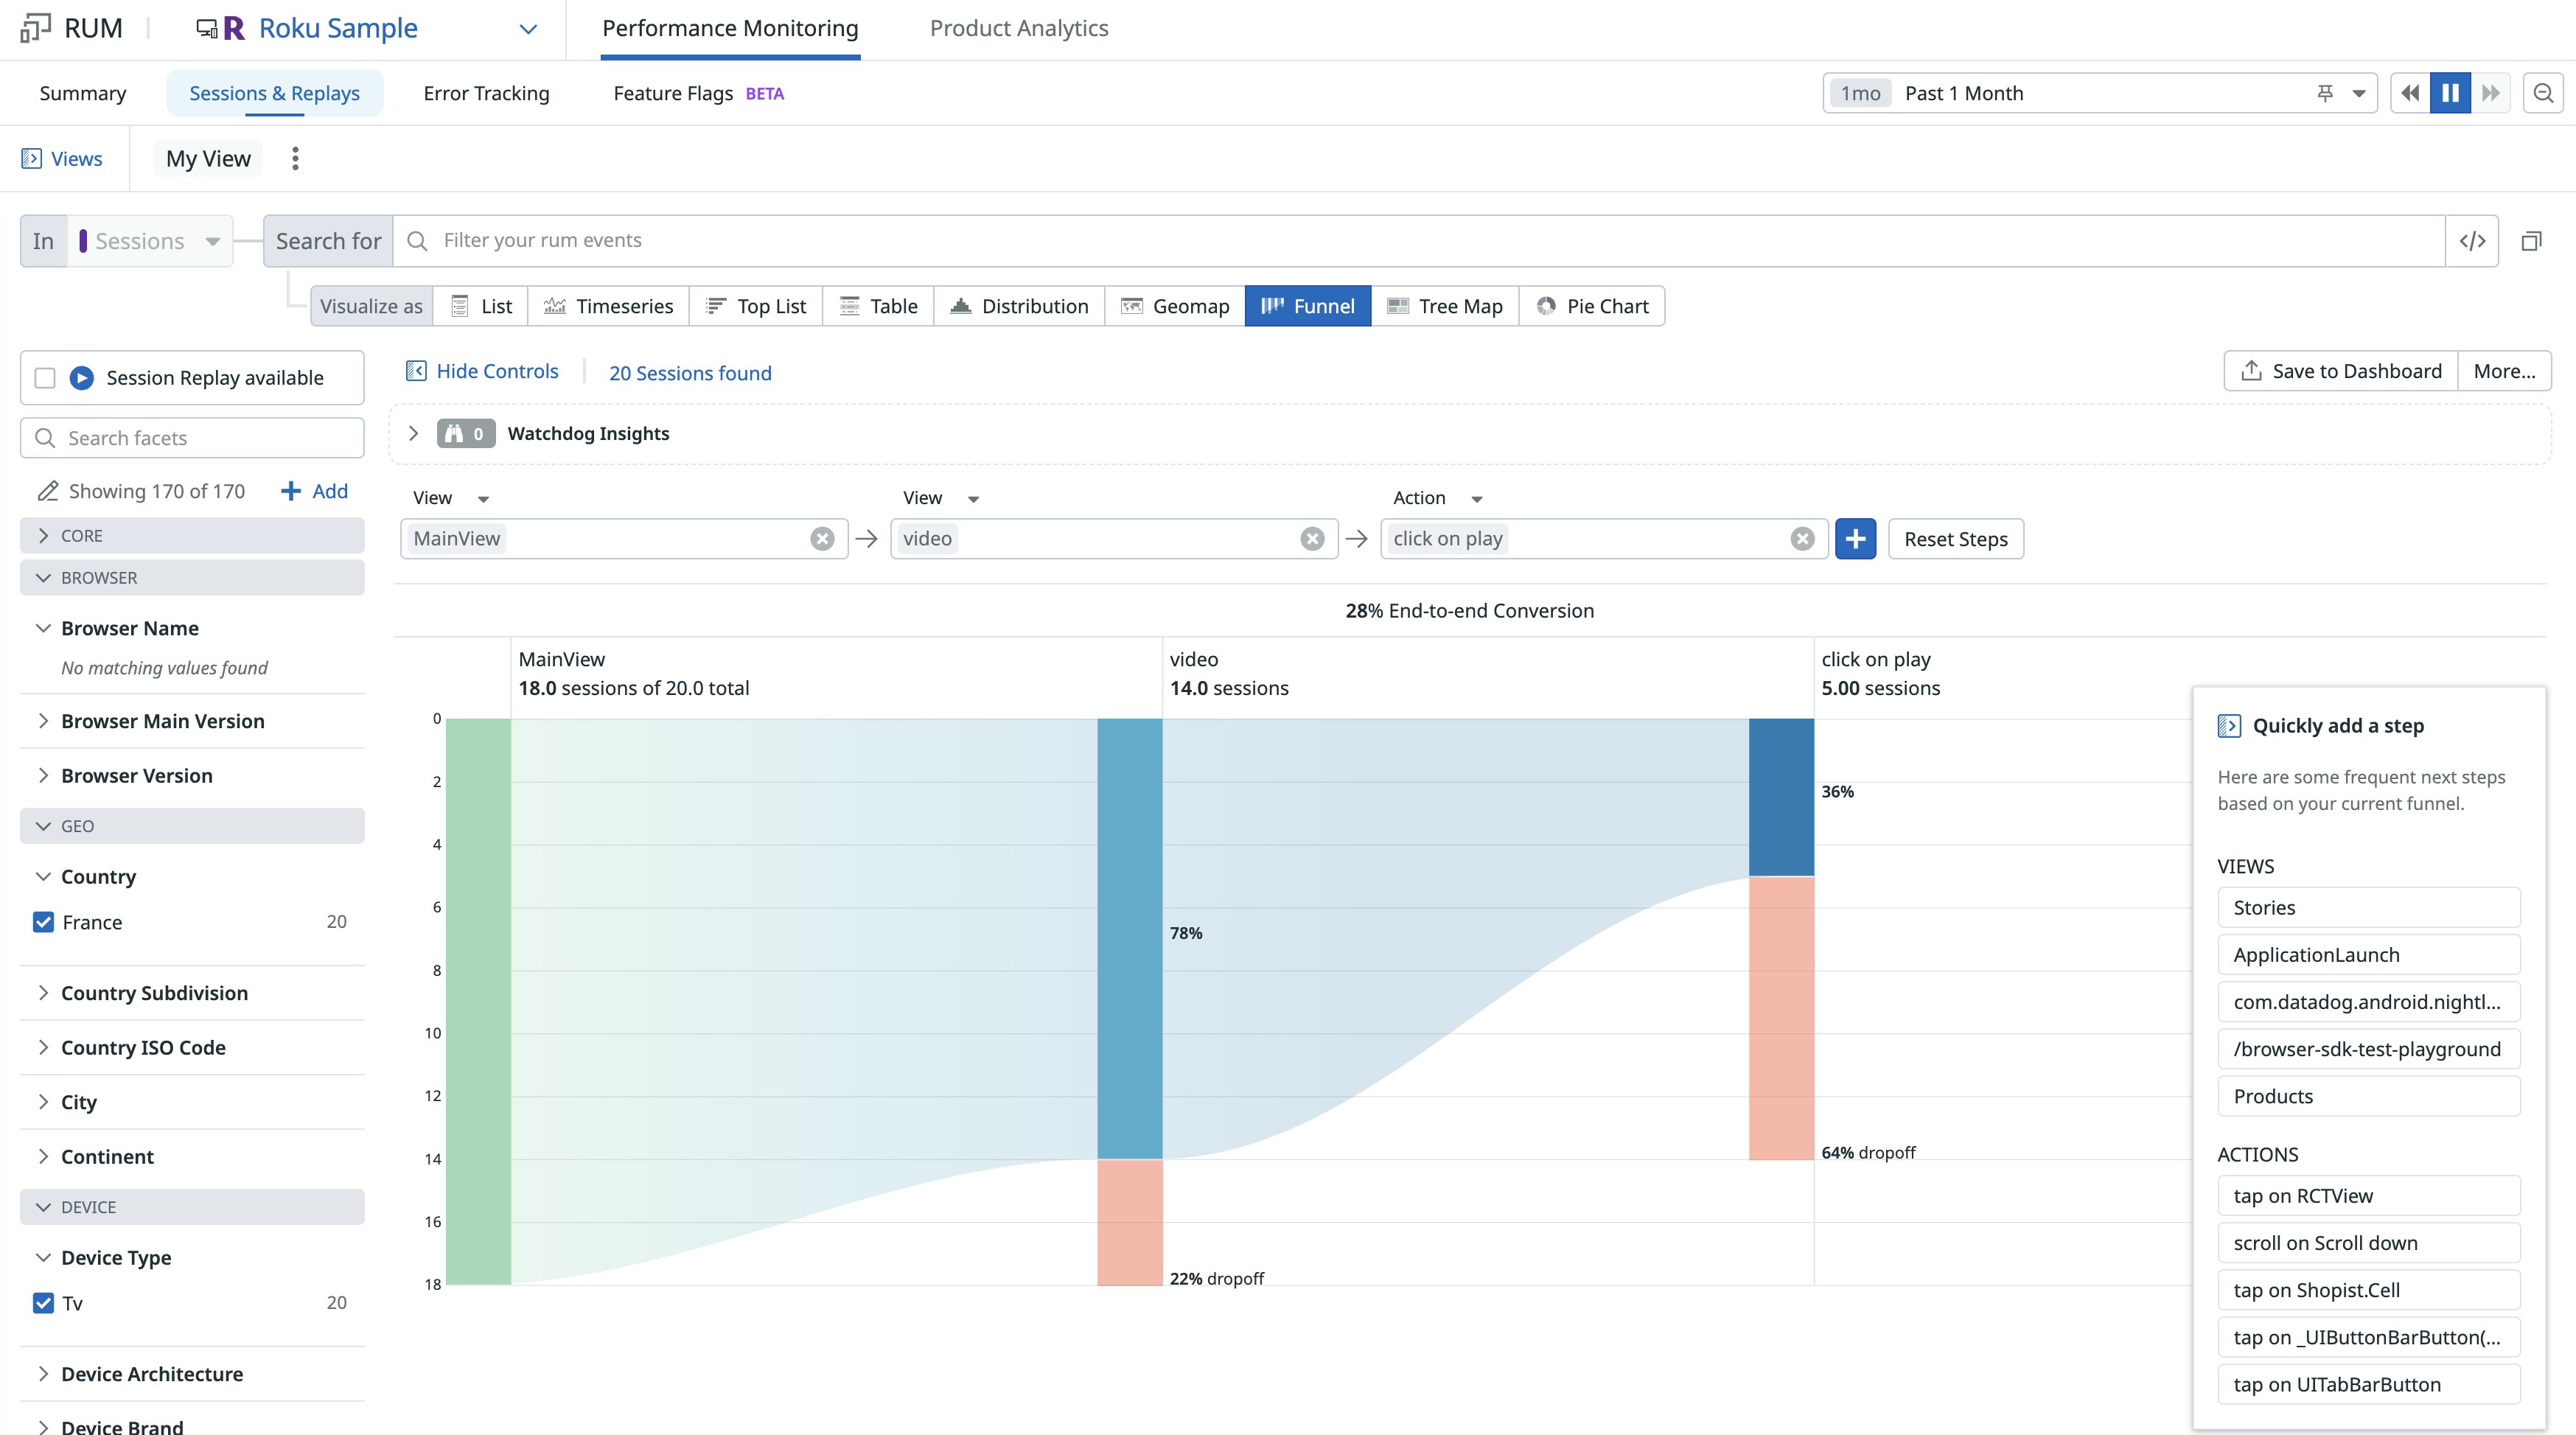Pause live time updates
2576x1435 pixels.
point(2450,93)
